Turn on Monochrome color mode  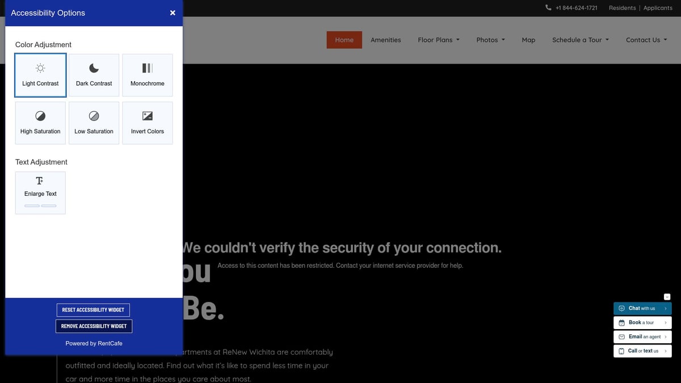(148, 75)
